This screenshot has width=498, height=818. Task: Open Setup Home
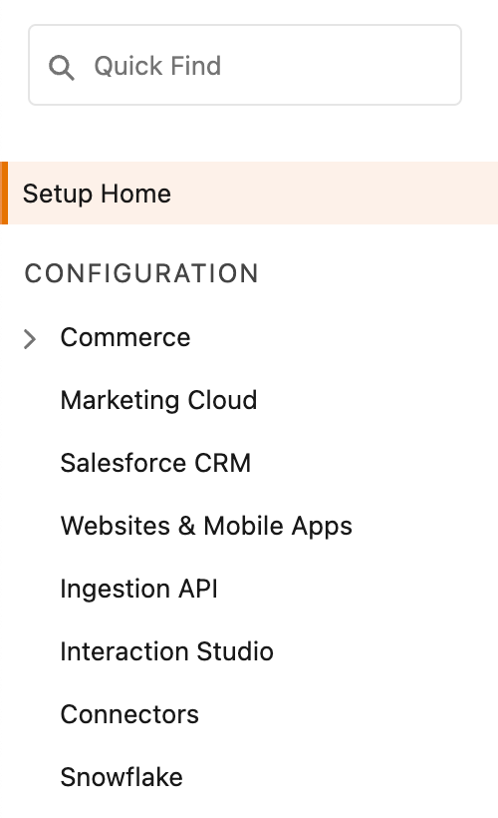point(249,193)
